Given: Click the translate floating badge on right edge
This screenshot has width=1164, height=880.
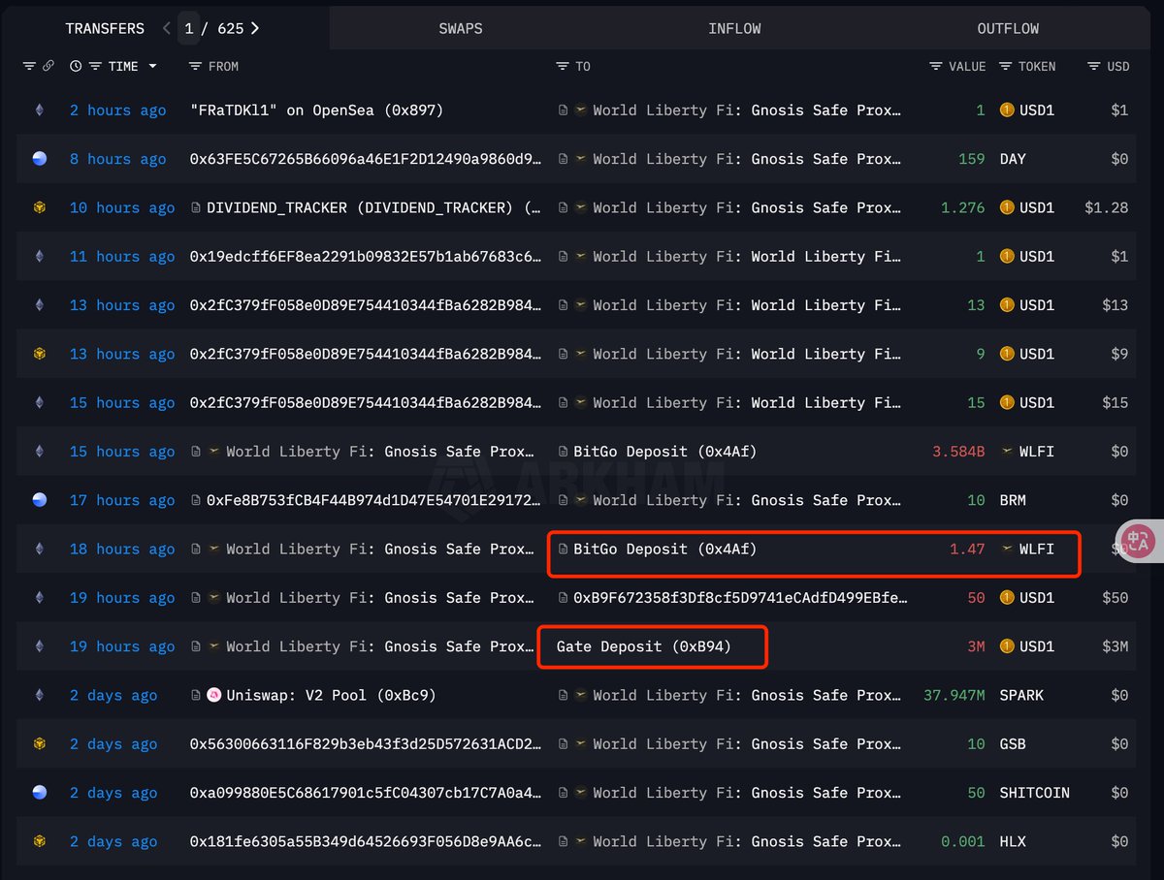Looking at the screenshot, I should [1139, 542].
